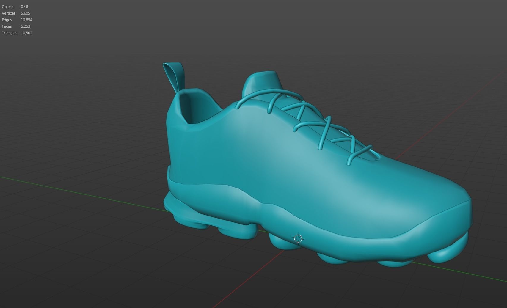The height and width of the screenshot is (308, 507).
Task: Select the Objects count statistic text
Action: [15, 7]
